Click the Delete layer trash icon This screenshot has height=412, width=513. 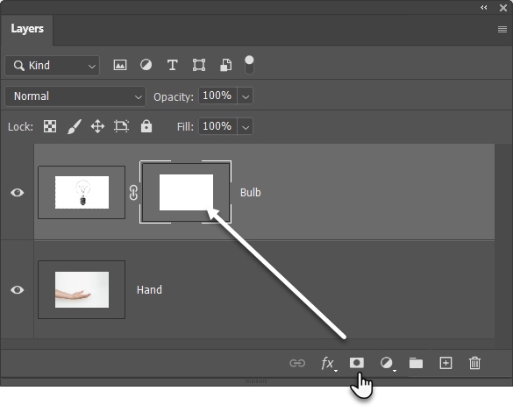click(474, 363)
